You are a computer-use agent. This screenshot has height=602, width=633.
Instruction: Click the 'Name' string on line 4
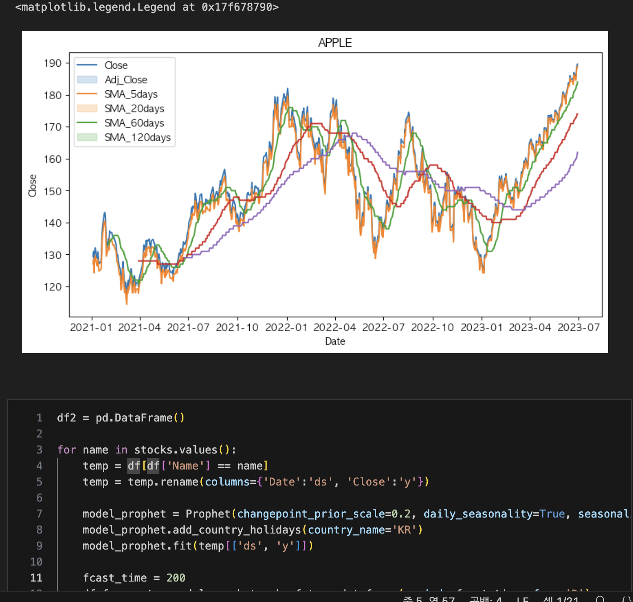pos(185,466)
